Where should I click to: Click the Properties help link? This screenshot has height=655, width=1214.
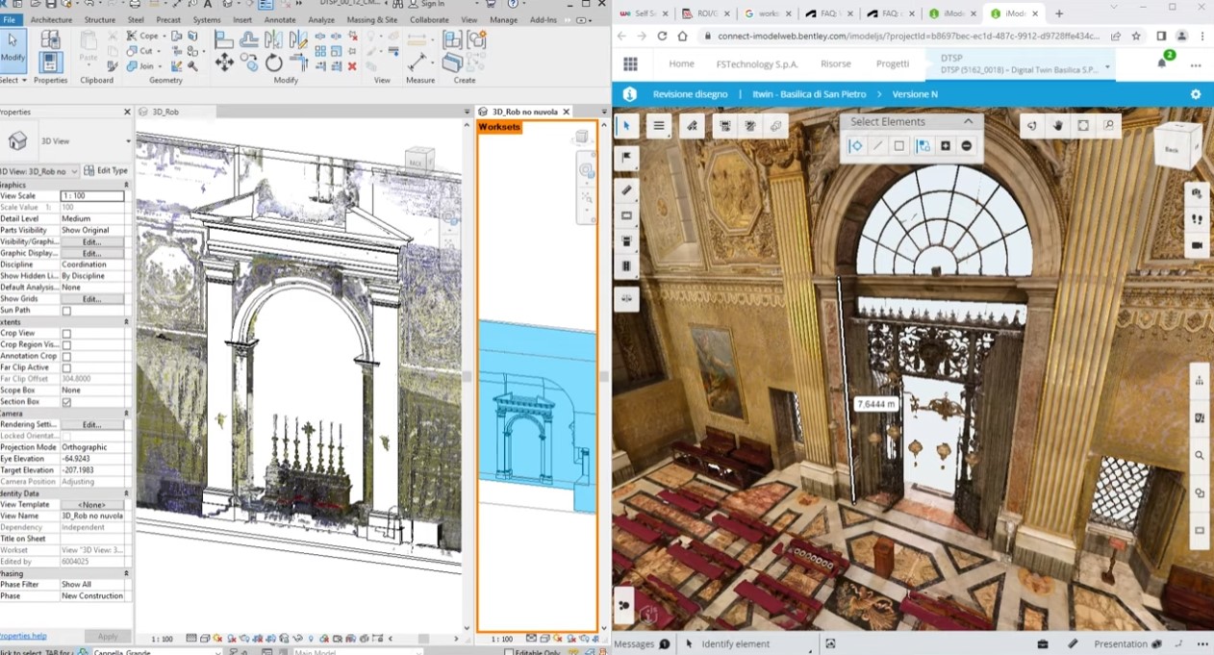tap(22, 637)
